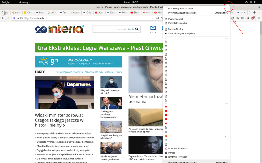Open the Adblock Plus extension icon
This screenshot has height=163, width=262.
(x=253, y=18)
